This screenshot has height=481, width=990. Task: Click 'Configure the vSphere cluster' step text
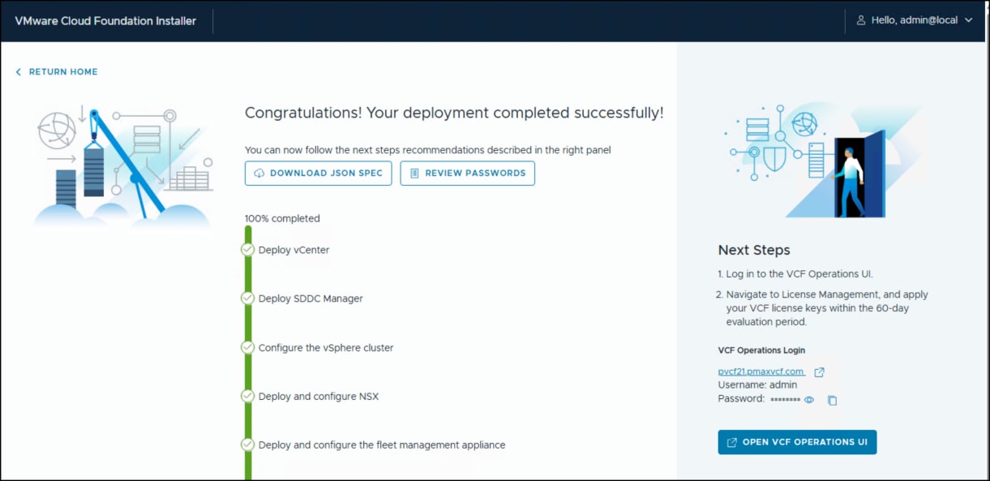click(326, 348)
